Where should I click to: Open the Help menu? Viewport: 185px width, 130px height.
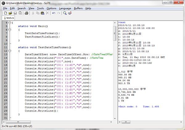pos(88,8)
